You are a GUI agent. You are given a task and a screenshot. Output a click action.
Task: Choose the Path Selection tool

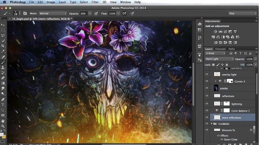3,110
